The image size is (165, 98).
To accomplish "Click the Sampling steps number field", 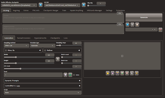I will pos(77,43).
